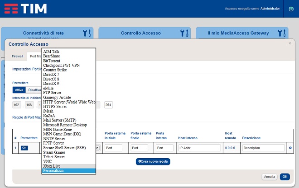Screen dimensions: 299x188
Task: Switch to the Firewall tab
Action: pos(17,56)
